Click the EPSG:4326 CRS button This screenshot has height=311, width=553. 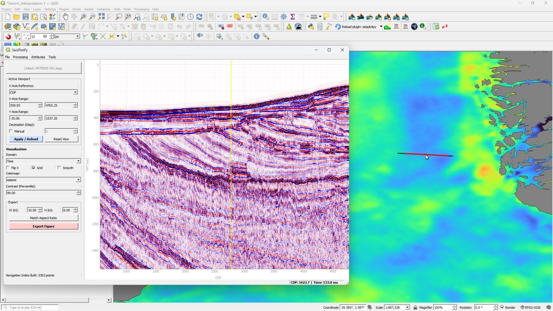[x=530, y=308]
